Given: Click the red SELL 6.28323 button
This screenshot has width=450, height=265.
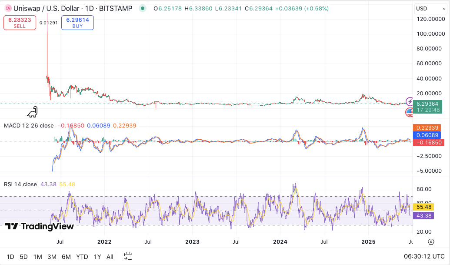Looking at the screenshot, I should 20,23.
